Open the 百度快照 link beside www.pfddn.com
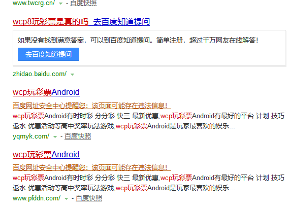 pyautogui.click(x=89, y=198)
